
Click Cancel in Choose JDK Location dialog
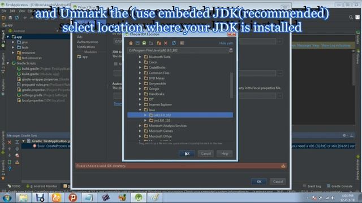click(x=206, y=153)
